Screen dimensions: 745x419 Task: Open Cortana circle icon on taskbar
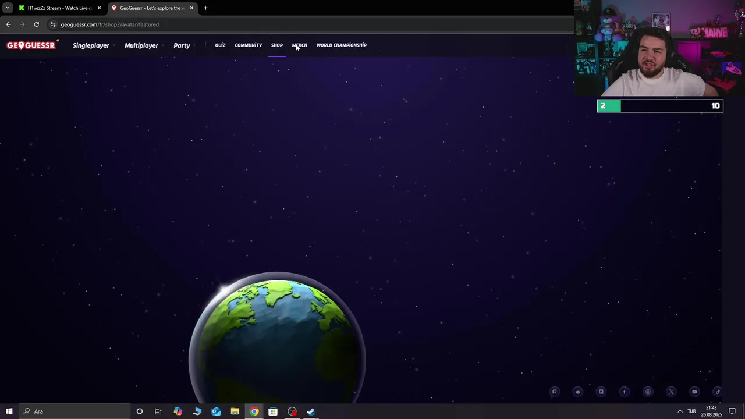[140, 411]
